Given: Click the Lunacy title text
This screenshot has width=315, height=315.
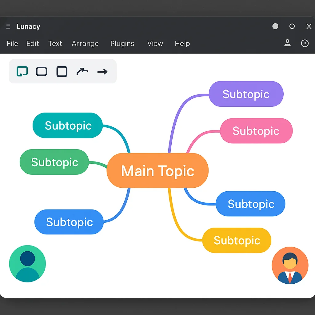Looking at the screenshot, I should 28,26.
